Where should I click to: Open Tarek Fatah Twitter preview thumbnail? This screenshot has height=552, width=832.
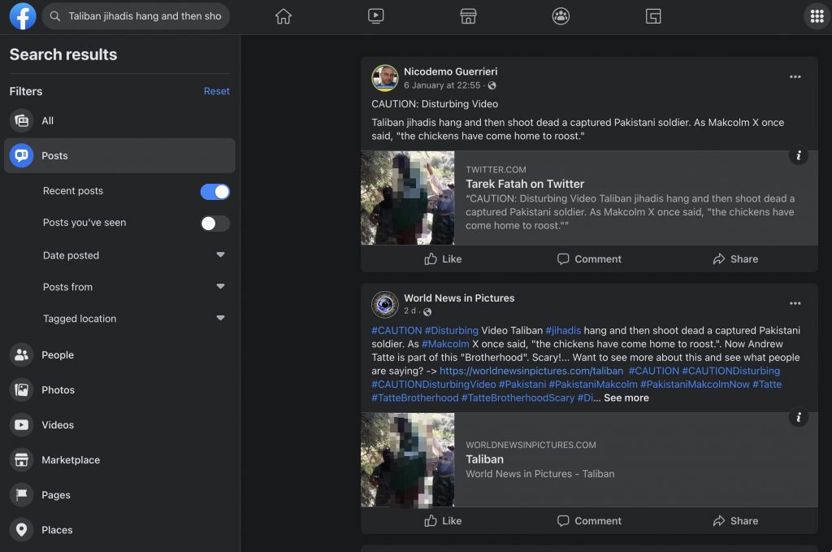pyautogui.click(x=408, y=198)
